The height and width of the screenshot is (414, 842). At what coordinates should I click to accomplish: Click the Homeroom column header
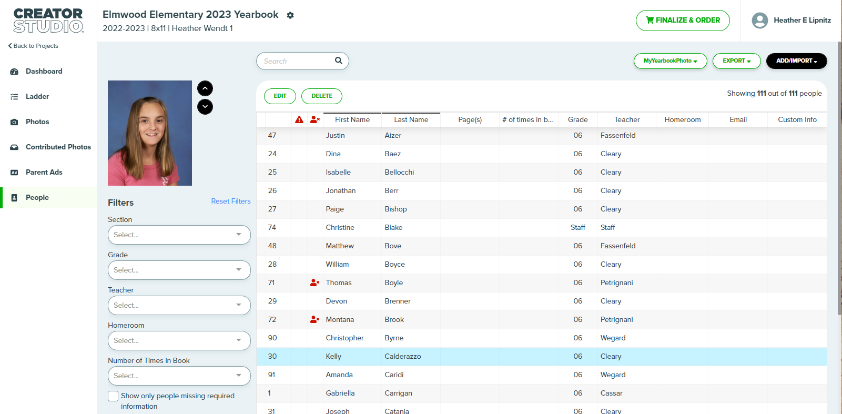coord(683,119)
